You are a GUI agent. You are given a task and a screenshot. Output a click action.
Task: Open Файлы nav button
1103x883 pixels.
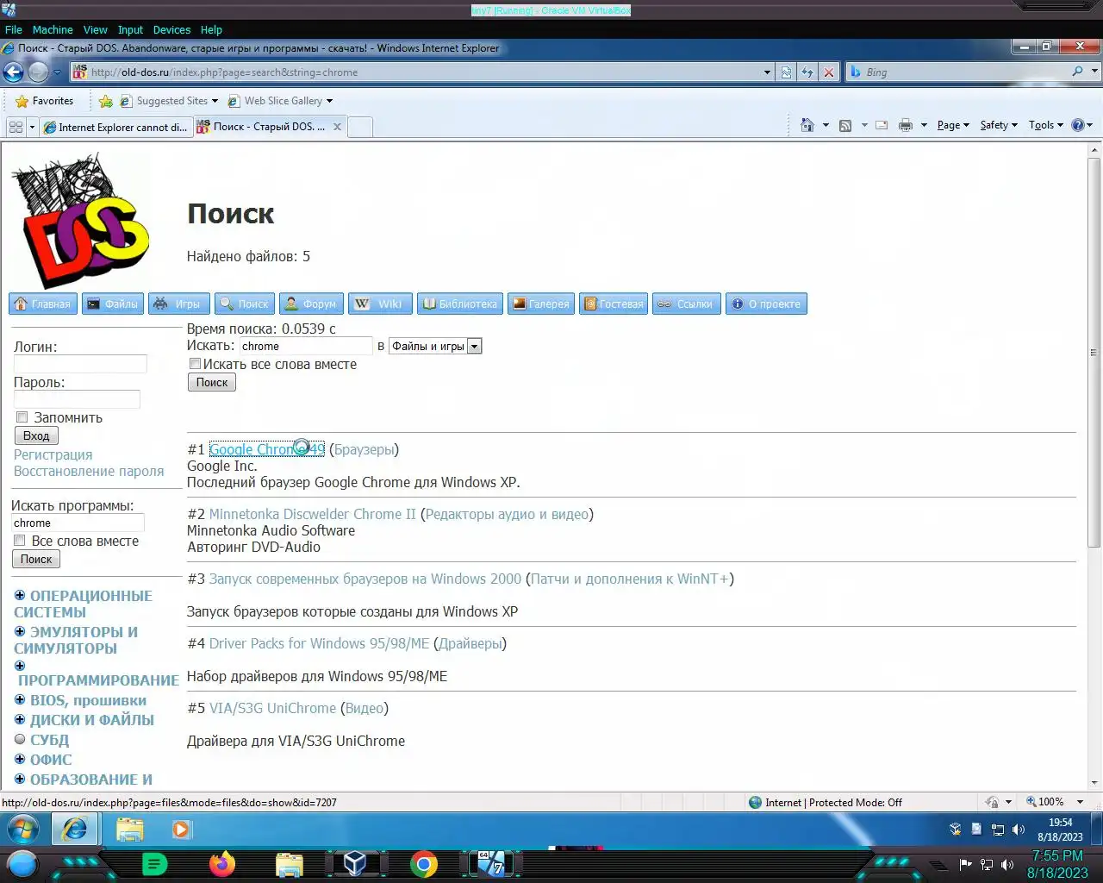click(113, 304)
